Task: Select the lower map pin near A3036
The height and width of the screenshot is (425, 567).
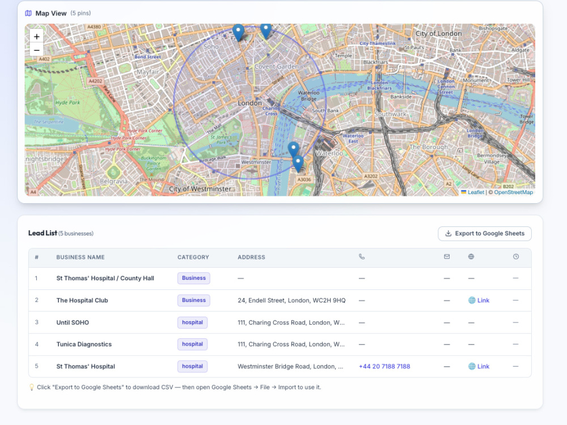Action: 298,164
